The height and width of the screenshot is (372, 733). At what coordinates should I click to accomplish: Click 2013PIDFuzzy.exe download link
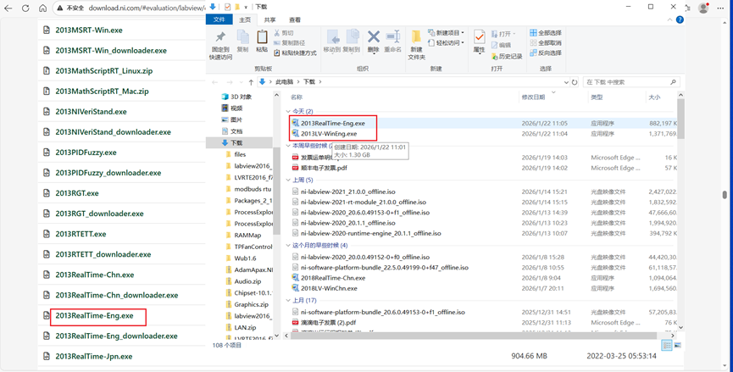click(86, 153)
